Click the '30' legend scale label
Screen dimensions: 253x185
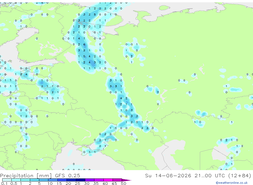pyautogui.click(x=87, y=183)
